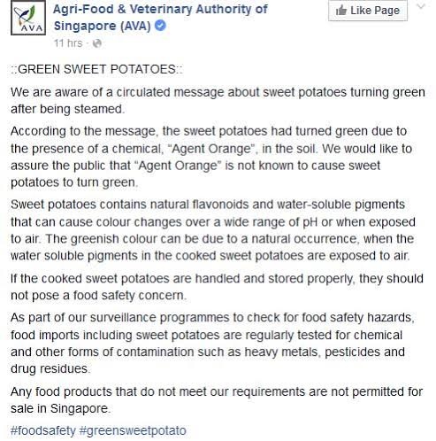Click the paragraph about natural flavonoids
Image resolution: width=436 pixels, height=441 pixels.
point(213,230)
